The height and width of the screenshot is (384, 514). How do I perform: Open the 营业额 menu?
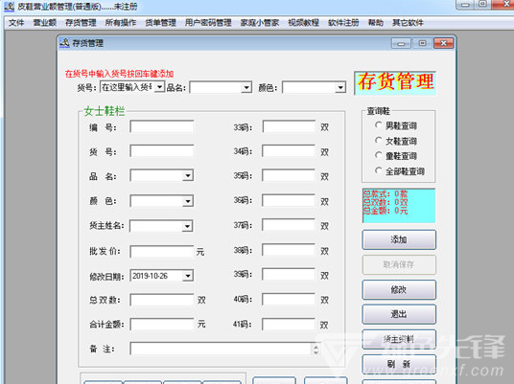pyautogui.click(x=45, y=23)
